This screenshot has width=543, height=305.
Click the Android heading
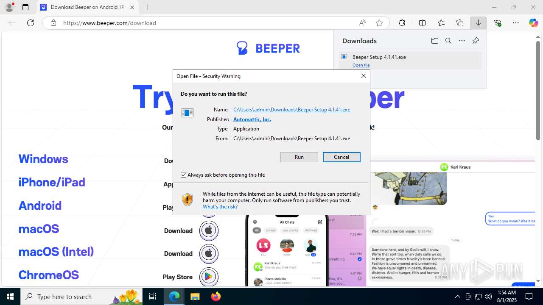(x=40, y=205)
